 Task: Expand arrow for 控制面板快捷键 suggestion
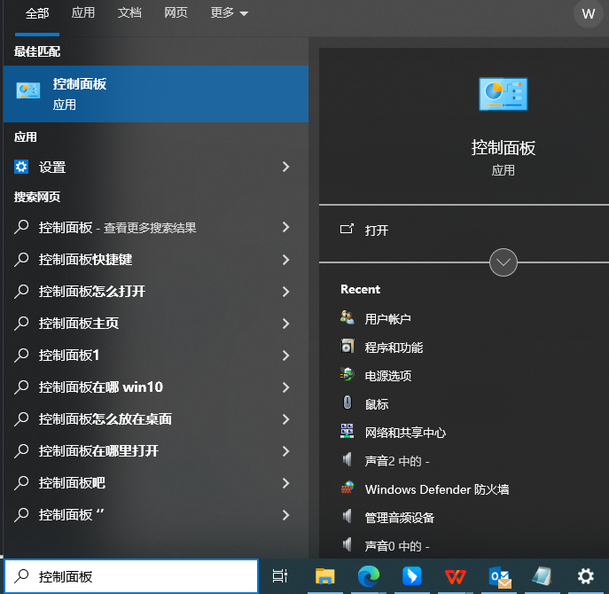pos(285,260)
